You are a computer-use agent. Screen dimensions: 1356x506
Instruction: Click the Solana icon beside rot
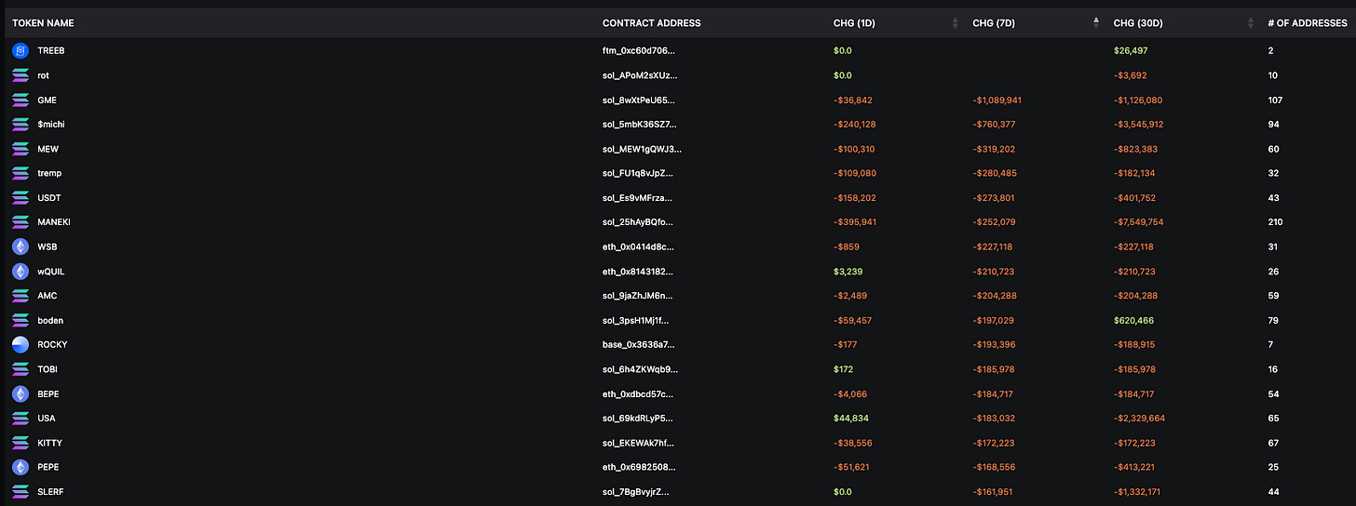20,75
